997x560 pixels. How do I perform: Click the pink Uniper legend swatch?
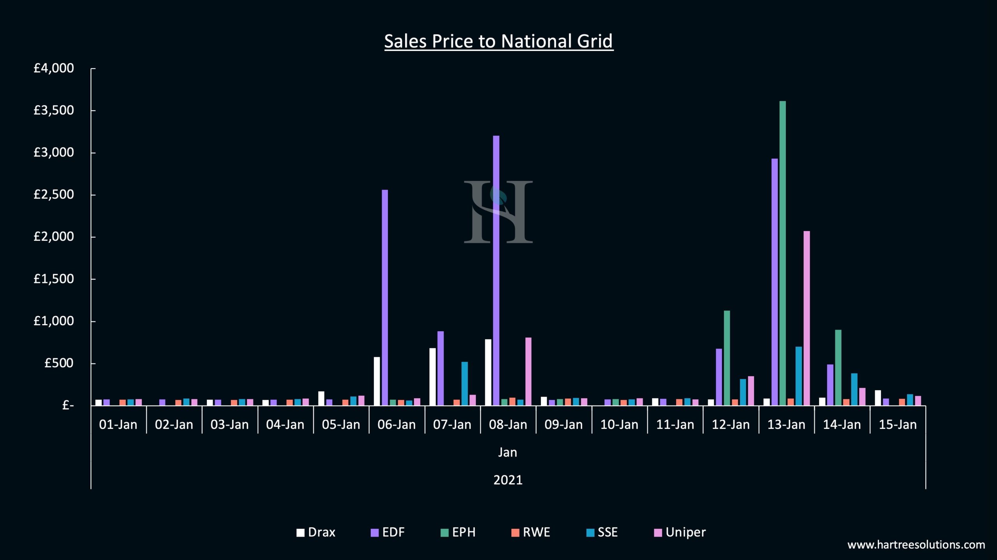[658, 533]
